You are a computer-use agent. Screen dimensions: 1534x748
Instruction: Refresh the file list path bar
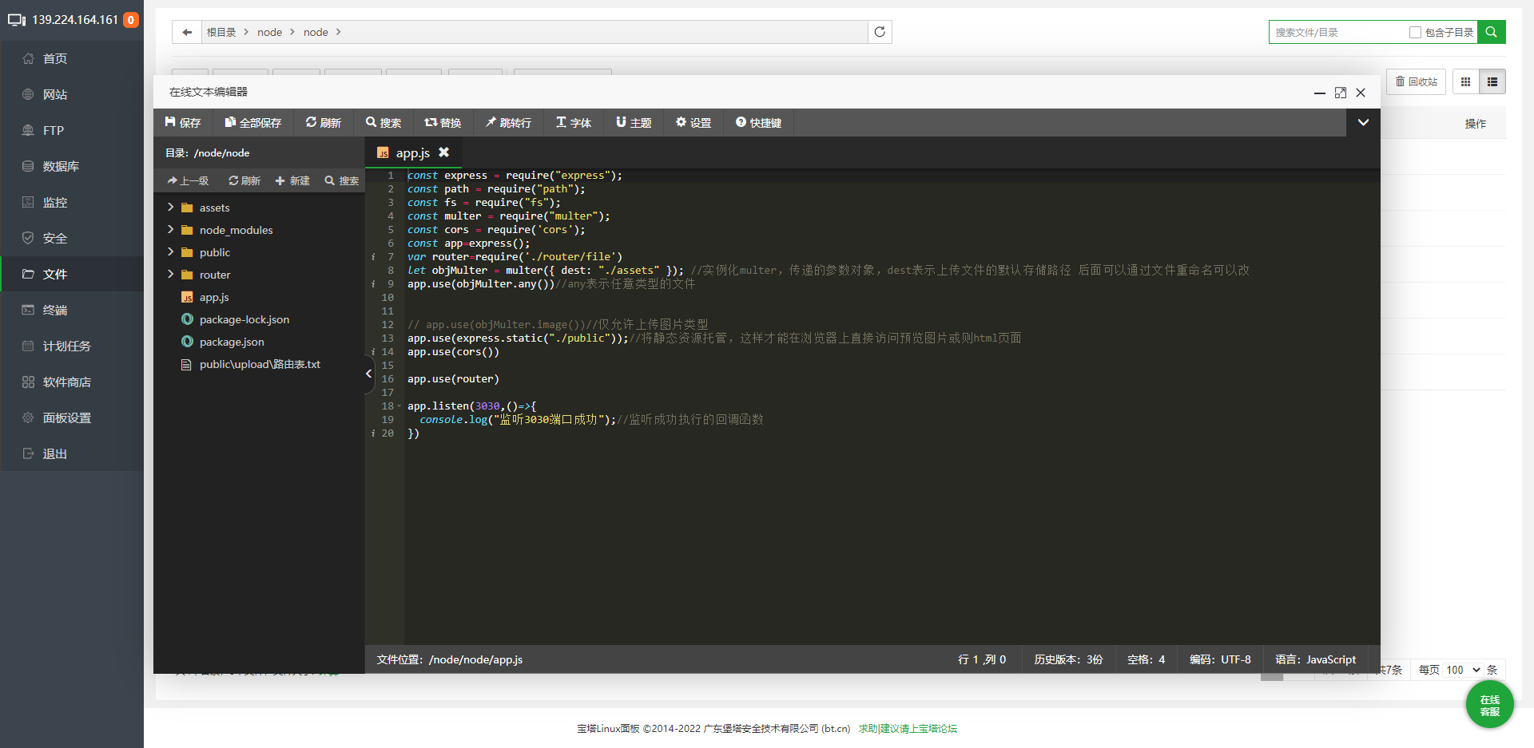pos(880,32)
